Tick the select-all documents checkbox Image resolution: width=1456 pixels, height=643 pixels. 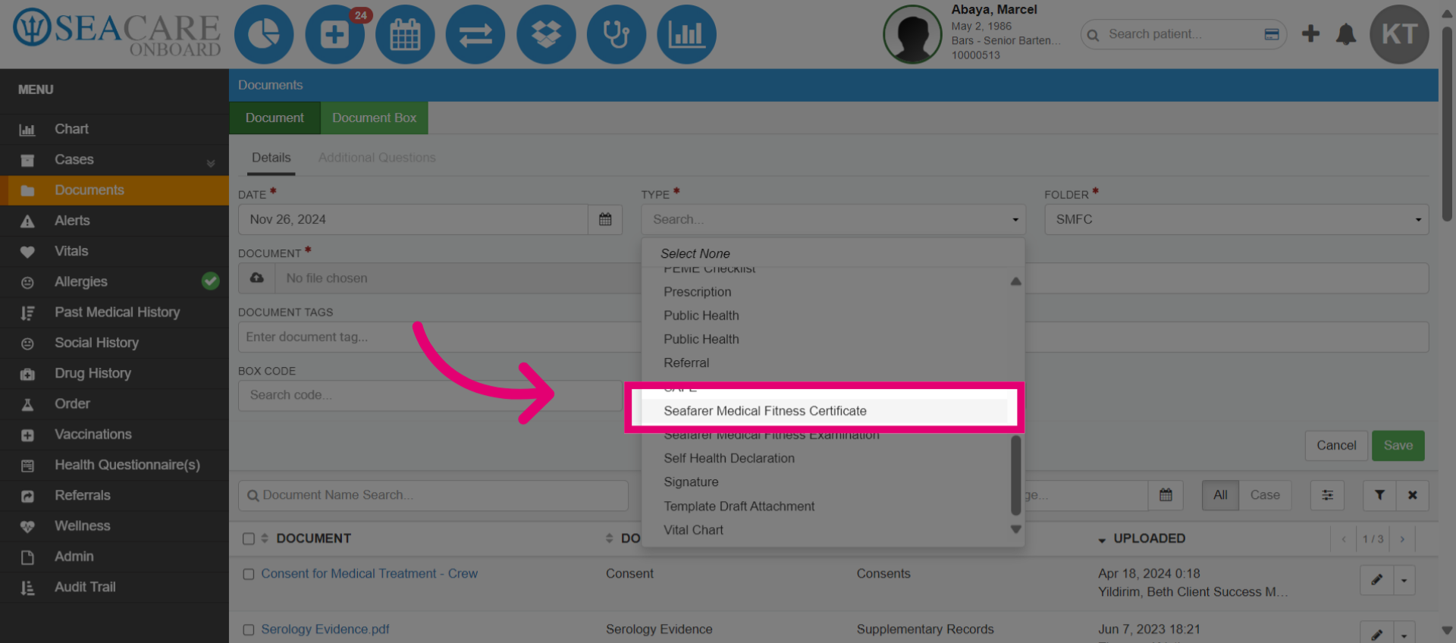coord(248,538)
